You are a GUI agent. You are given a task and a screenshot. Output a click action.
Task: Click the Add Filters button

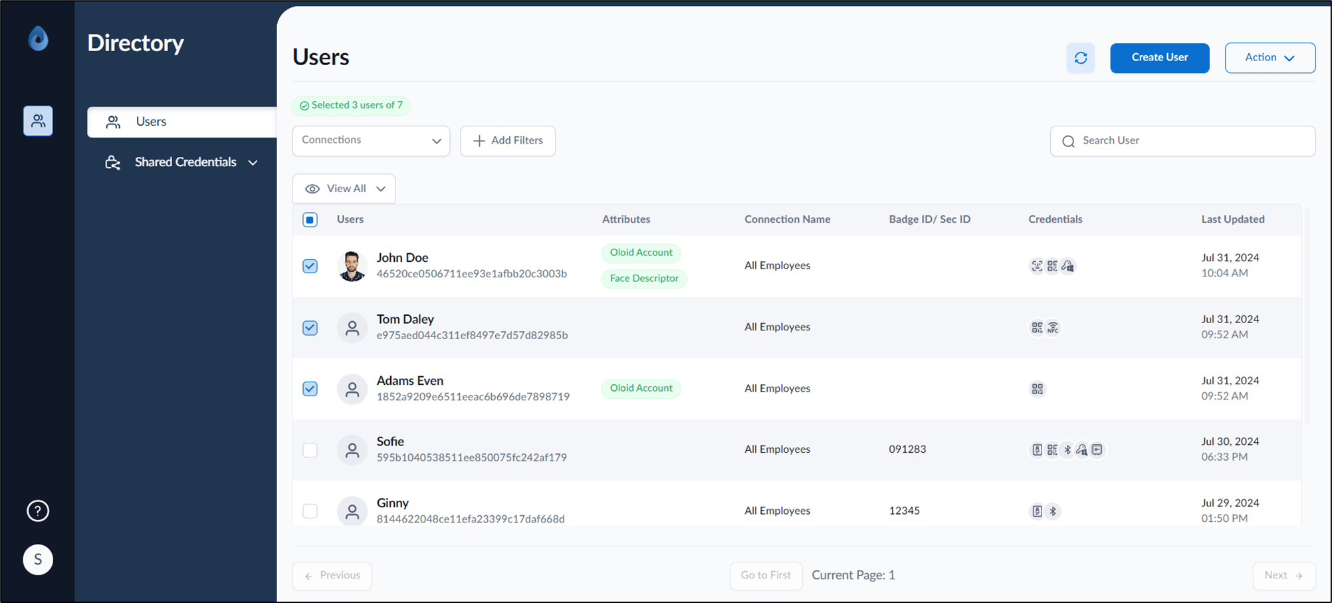click(x=508, y=140)
